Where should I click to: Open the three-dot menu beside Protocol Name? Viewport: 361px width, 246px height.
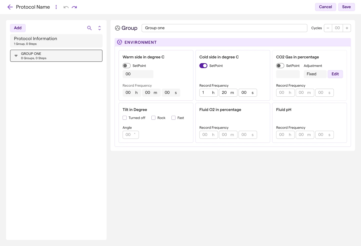tap(56, 7)
